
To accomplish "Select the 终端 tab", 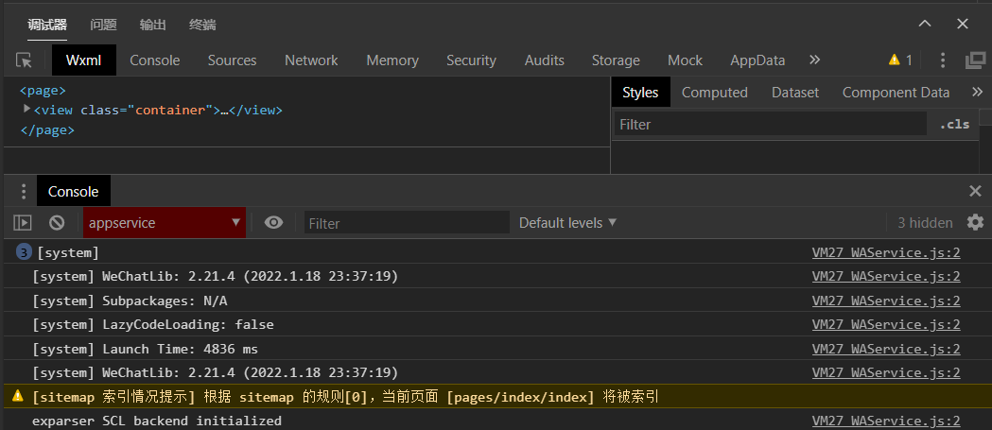I will click(202, 25).
